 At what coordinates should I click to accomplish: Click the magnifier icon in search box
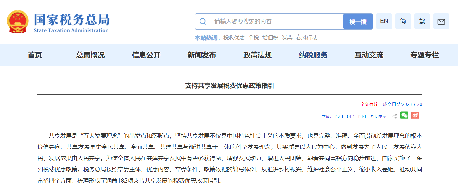coord(203,22)
